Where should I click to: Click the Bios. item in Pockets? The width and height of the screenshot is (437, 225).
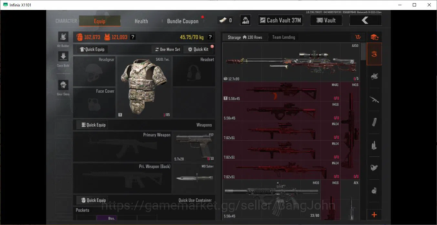[x=107, y=218]
